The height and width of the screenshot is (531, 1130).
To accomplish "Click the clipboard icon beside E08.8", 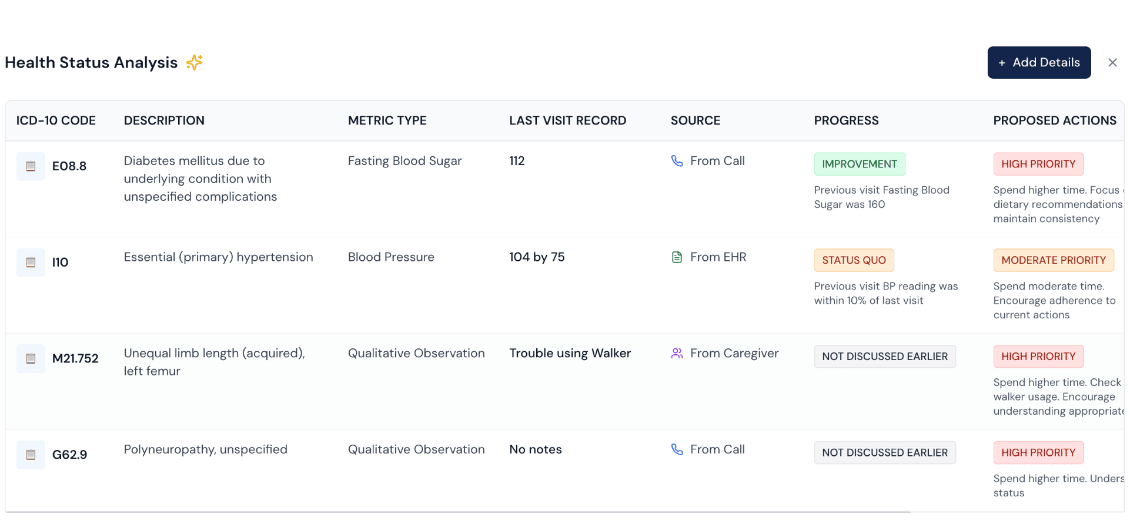I will [31, 166].
